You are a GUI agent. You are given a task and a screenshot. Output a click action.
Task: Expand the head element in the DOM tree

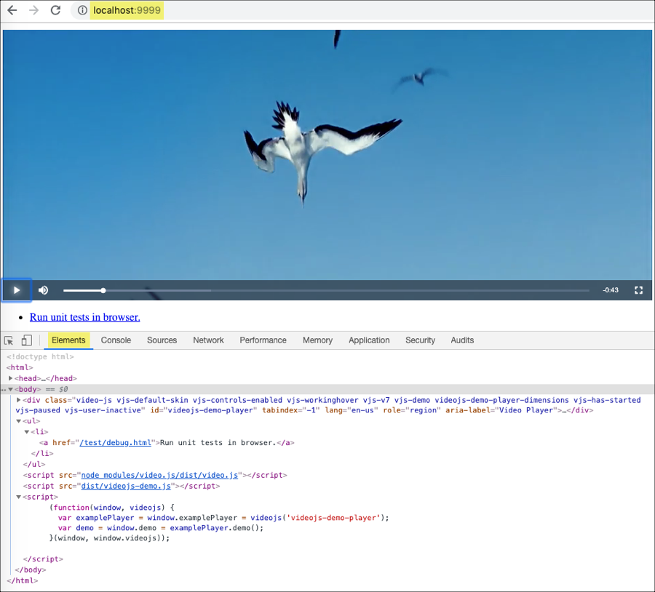tap(10, 378)
